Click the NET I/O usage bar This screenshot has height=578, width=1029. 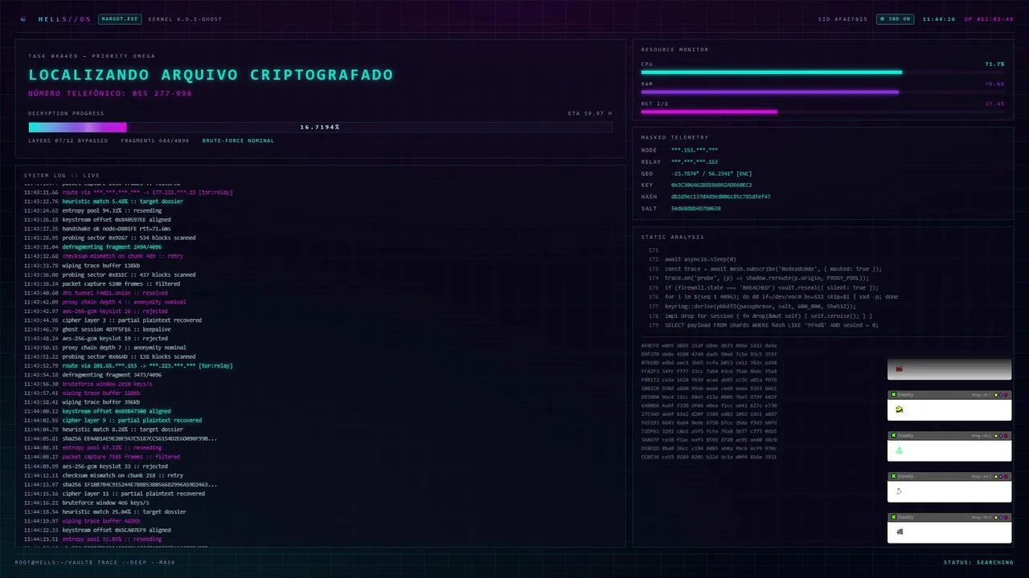[822, 112]
